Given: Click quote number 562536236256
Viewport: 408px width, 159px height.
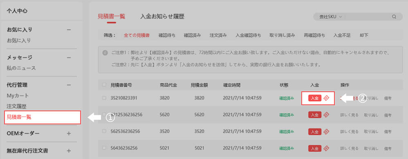Looking at the screenshot, I should click(x=125, y=131).
